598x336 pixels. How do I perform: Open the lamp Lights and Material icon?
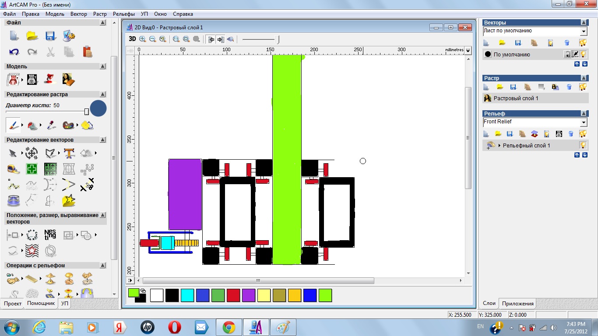(x=50, y=79)
